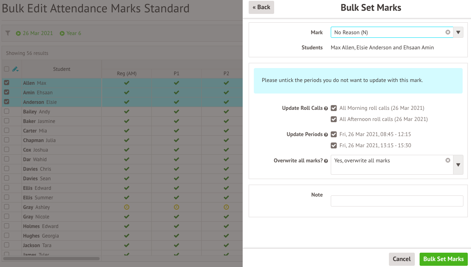Click the student name Ellis Edward
471x267 pixels.
pyautogui.click(x=37, y=188)
